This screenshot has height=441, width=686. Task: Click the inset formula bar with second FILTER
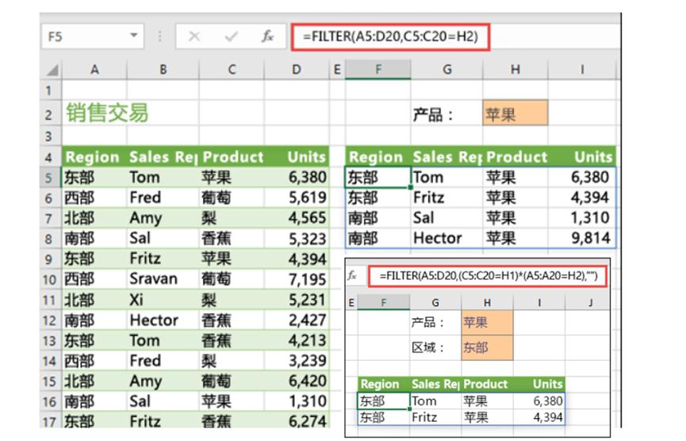click(488, 275)
